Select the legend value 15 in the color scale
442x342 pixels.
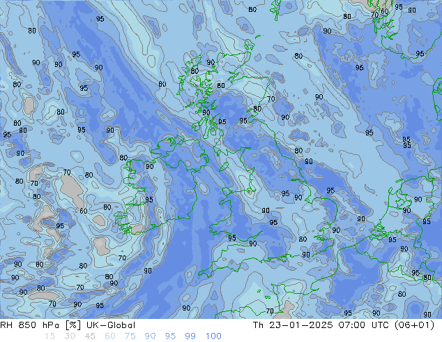coord(49,336)
